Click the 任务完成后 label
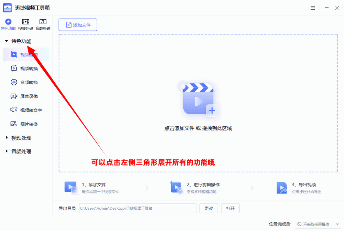 280,224
